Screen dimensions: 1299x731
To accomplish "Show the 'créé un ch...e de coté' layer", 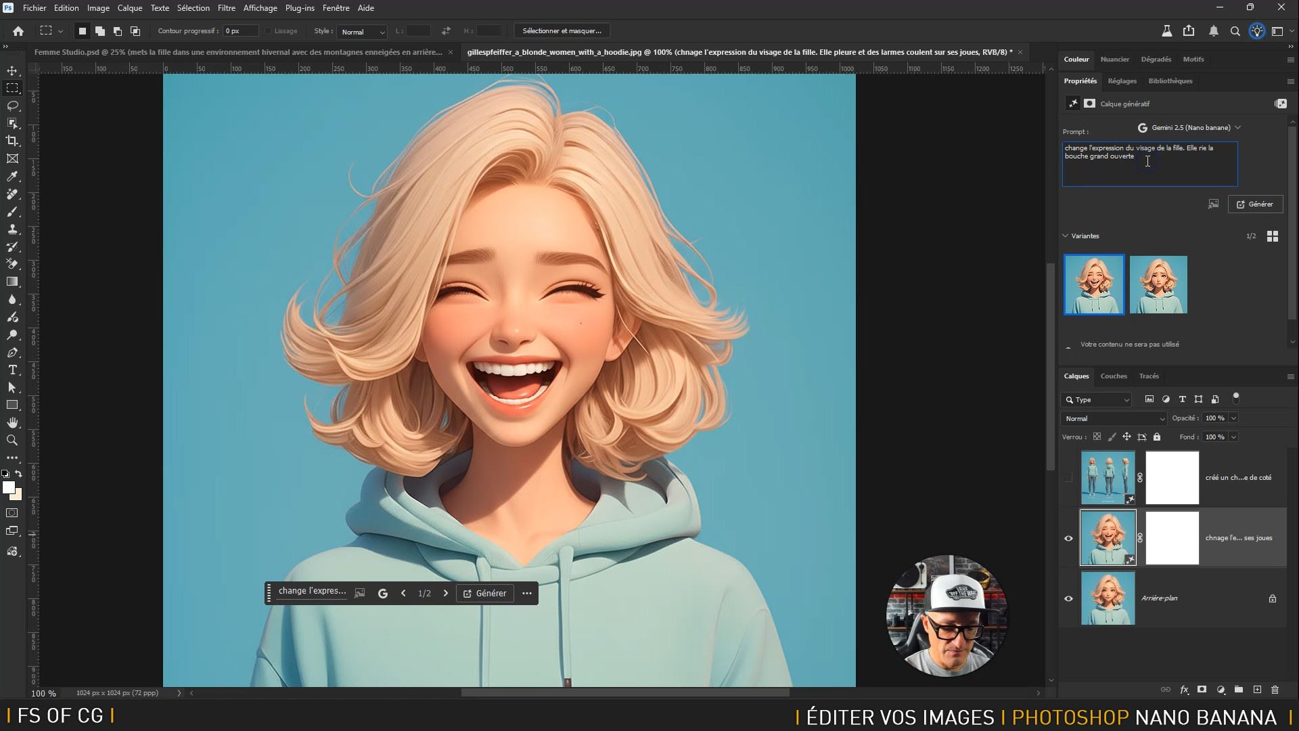I will (x=1068, y=478).
